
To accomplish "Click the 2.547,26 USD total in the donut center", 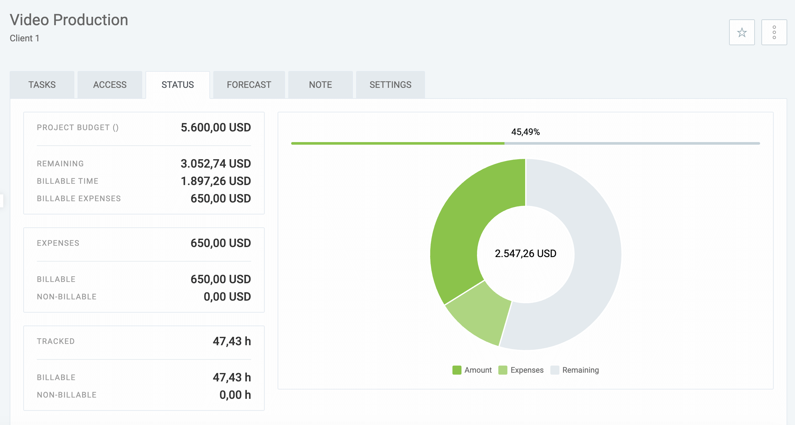I will click(525, 254).
